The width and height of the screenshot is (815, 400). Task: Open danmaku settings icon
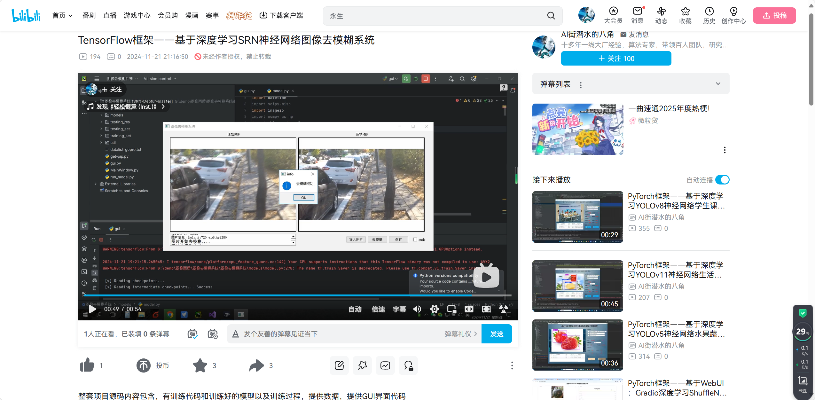tap(213, 334)
